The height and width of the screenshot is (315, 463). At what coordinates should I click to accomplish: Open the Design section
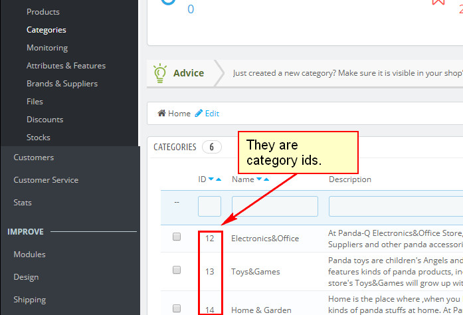pyautogui.click(x=26, y=277)
